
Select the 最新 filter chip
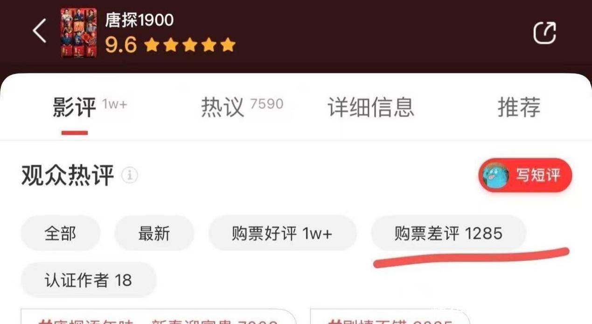coord(154,233)
